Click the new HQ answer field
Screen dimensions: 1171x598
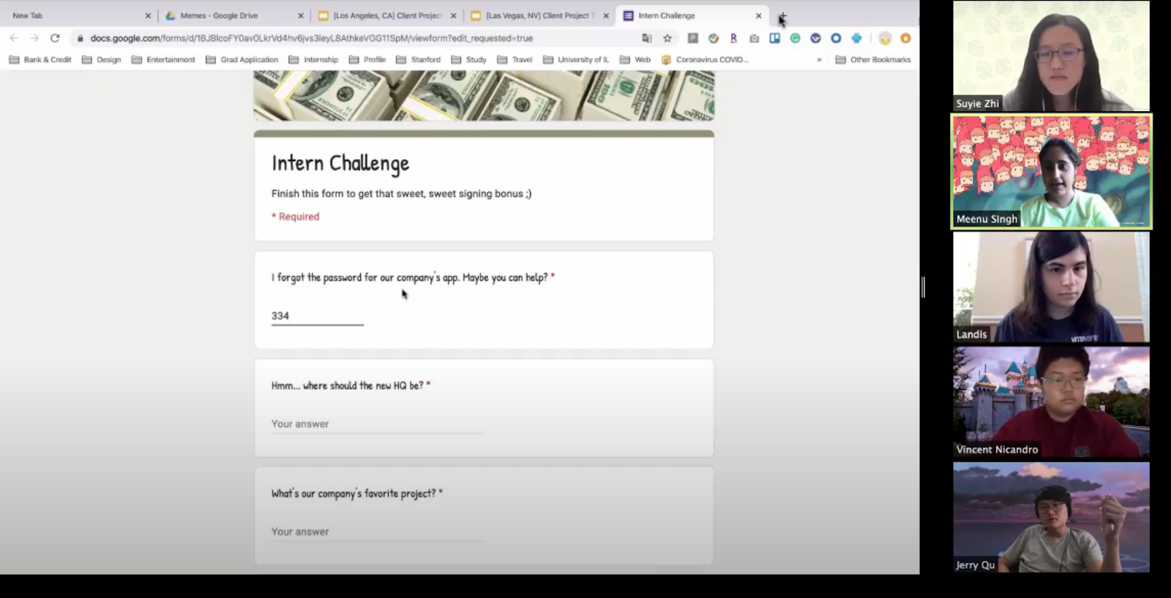(x=378, y=425)
